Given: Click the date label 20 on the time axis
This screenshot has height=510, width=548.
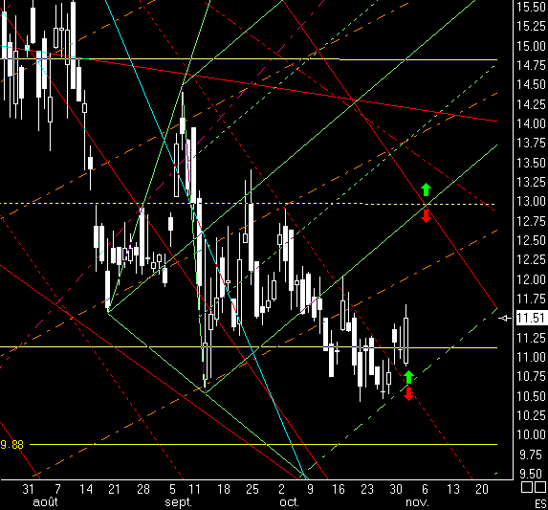Looking at the screenshot, I should [x=482, y=489].
